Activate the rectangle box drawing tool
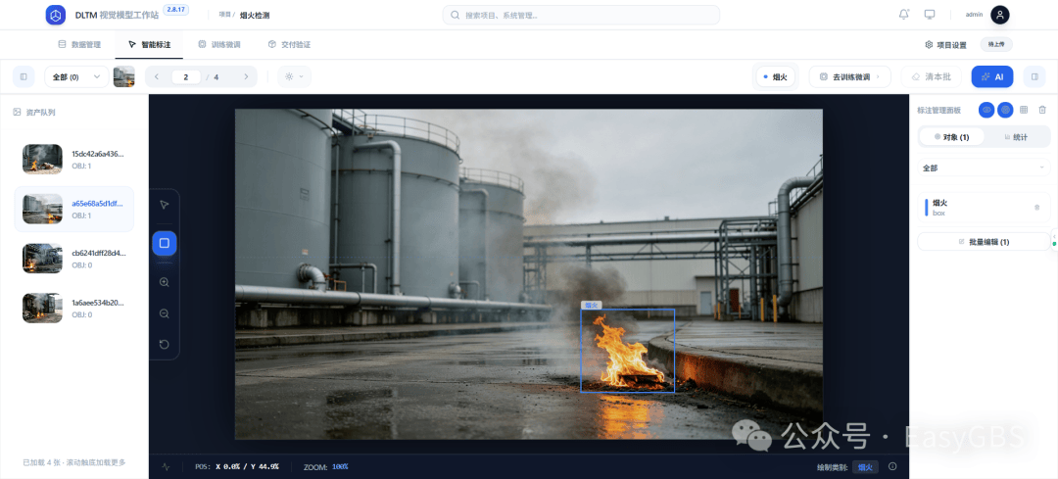 164,243
